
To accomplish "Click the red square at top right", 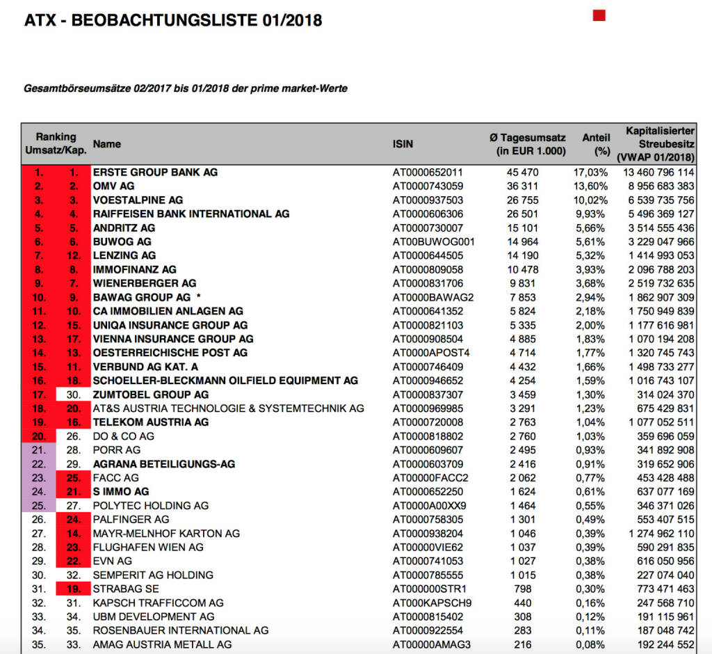I will (x=599, y=15).
